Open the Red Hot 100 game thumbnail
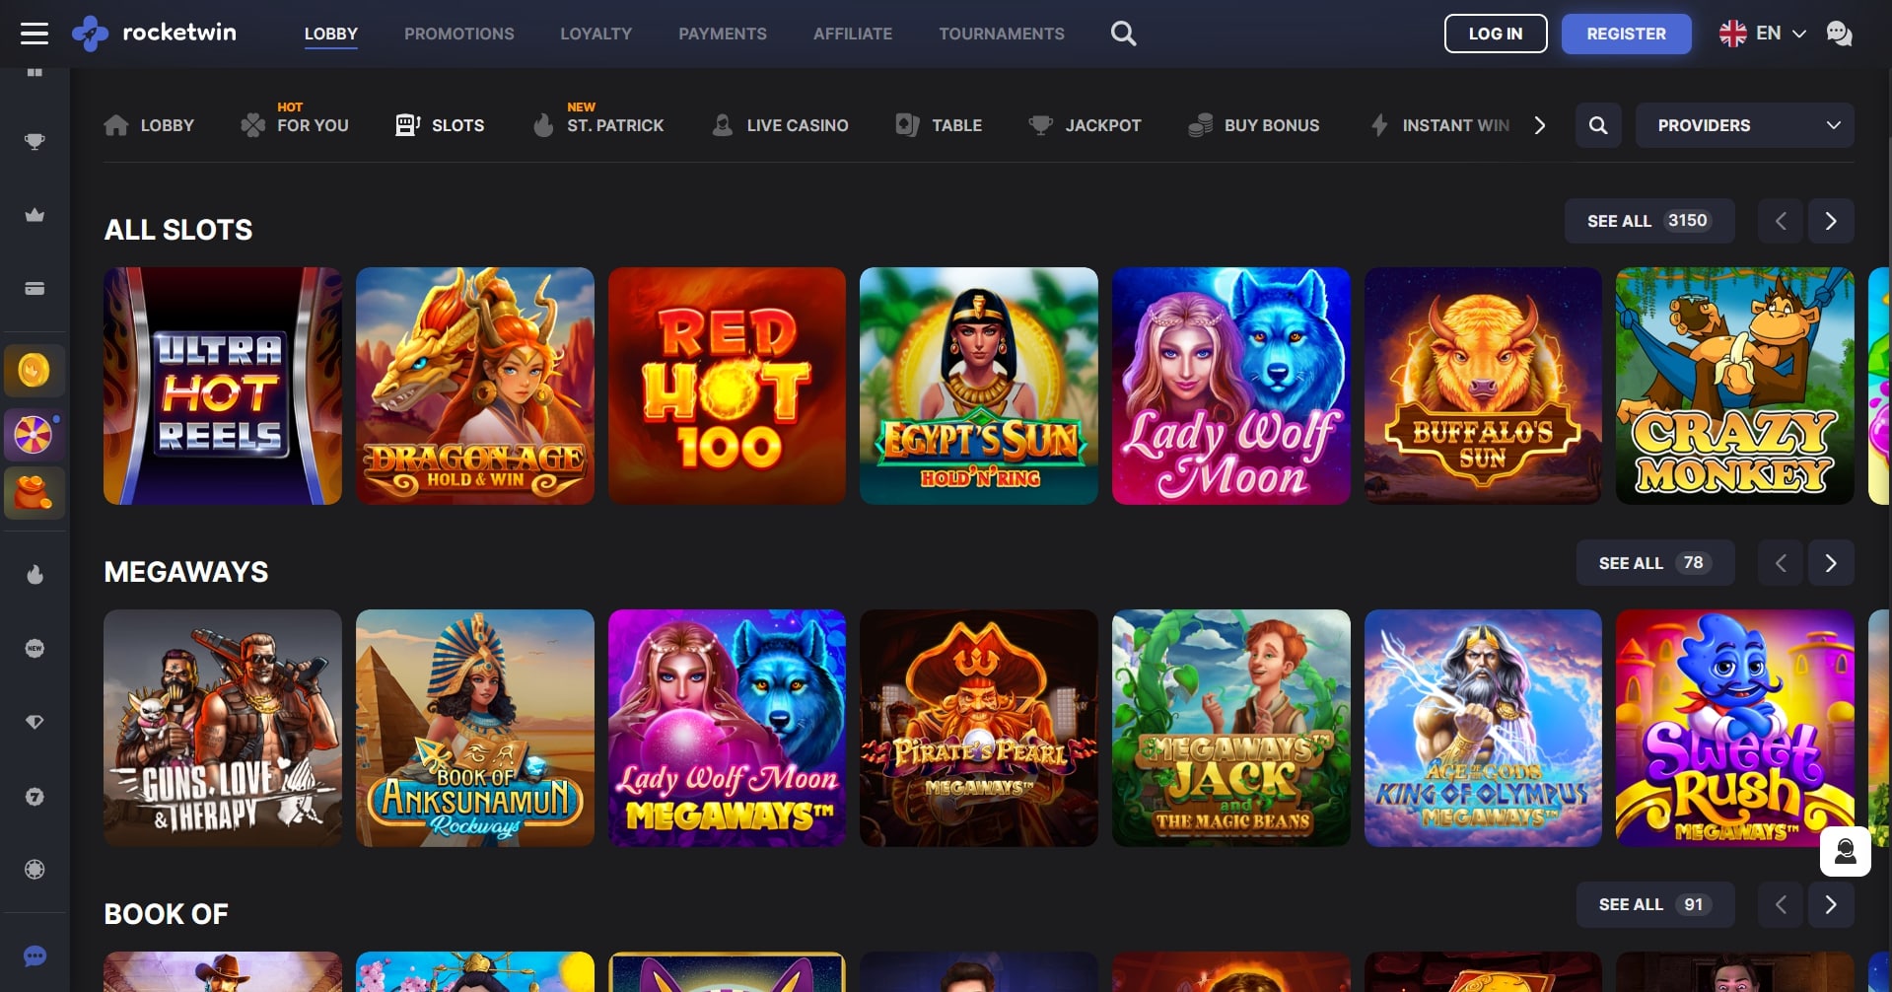Image resolution: width=1892 pixels, height=992 pixels. (727, 386)
